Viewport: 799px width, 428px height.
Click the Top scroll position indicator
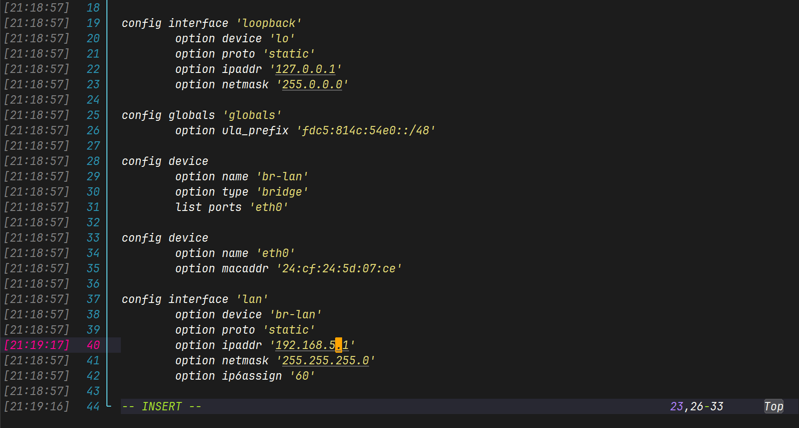point(773,407)
